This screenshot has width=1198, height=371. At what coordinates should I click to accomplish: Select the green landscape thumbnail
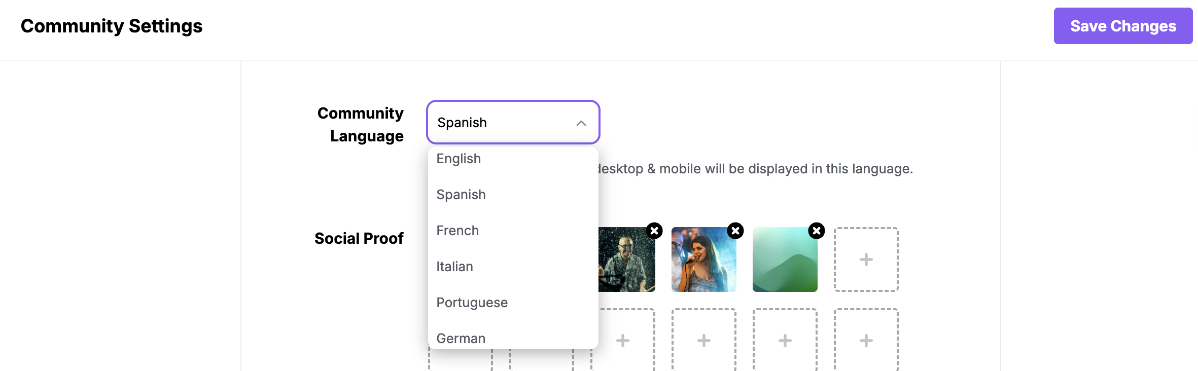[785, 261]
